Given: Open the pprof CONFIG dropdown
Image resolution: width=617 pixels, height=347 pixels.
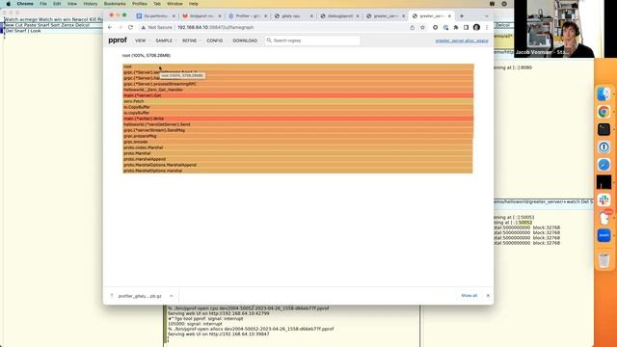Looking at the screenshot, I should point(216,40).
